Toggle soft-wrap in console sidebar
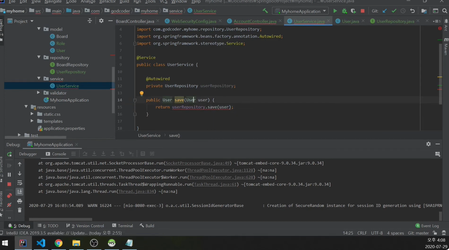Image resolution: width=449 pixels, height=250 pixels. 20,183
